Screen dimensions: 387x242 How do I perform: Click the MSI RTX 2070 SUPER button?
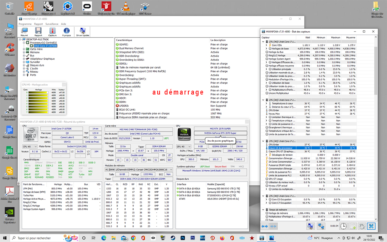tap(221, 128)
